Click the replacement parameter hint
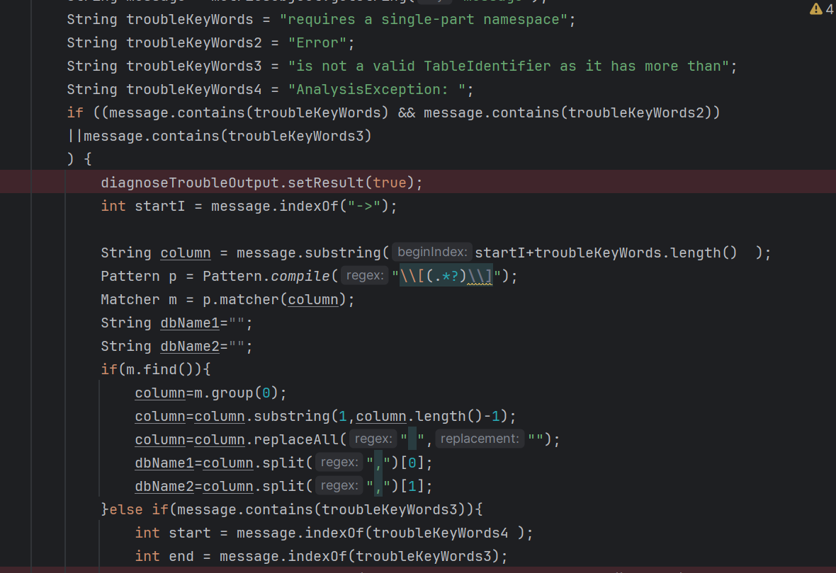This screenshot has height=573, width=836. pyautogui.click(x=479, y=439)
